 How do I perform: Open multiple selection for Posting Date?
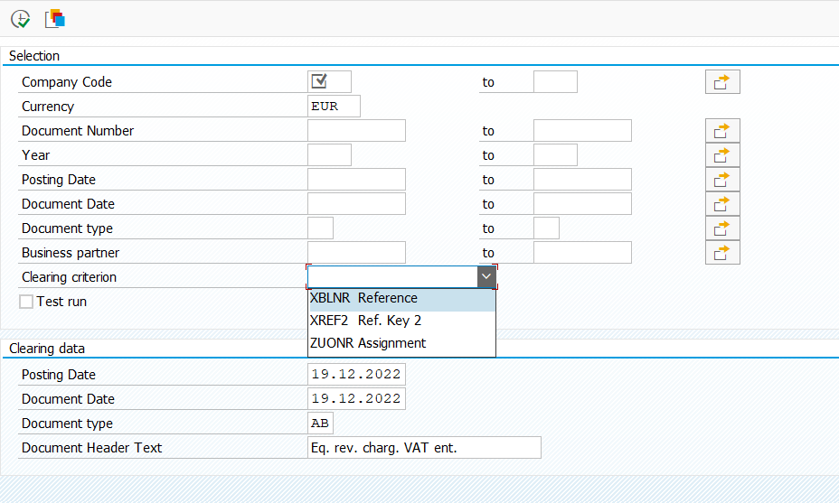click(722, 180)
